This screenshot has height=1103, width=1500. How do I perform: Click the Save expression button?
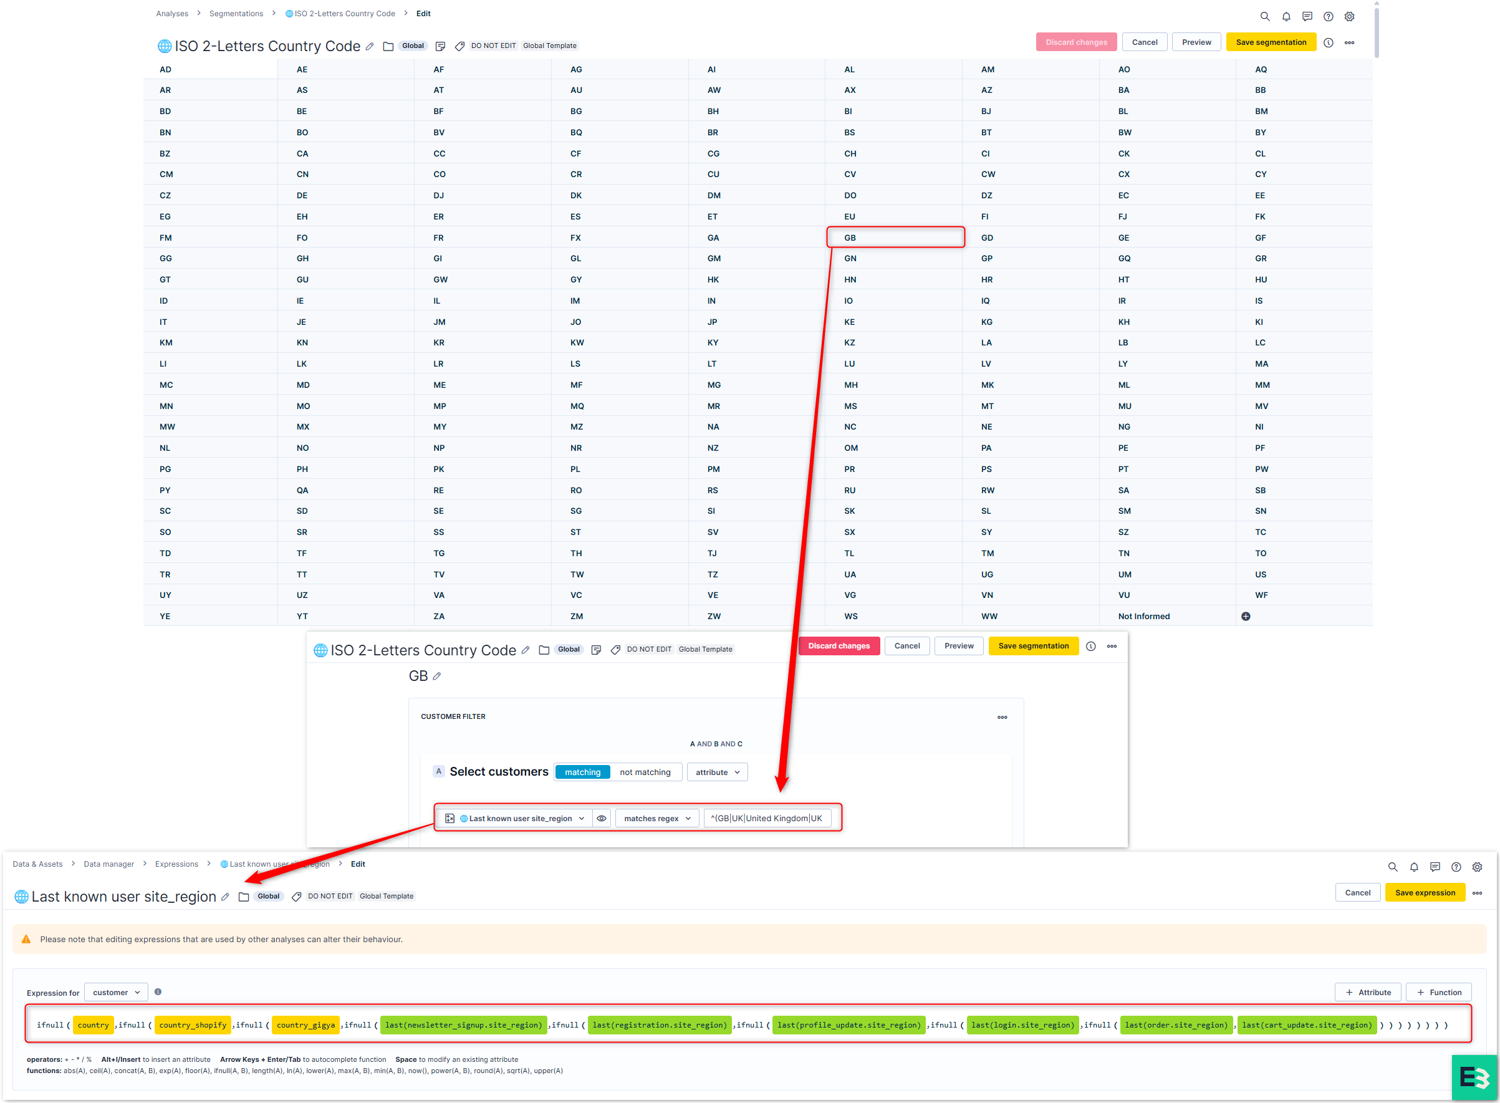[x=1424, y=893]
